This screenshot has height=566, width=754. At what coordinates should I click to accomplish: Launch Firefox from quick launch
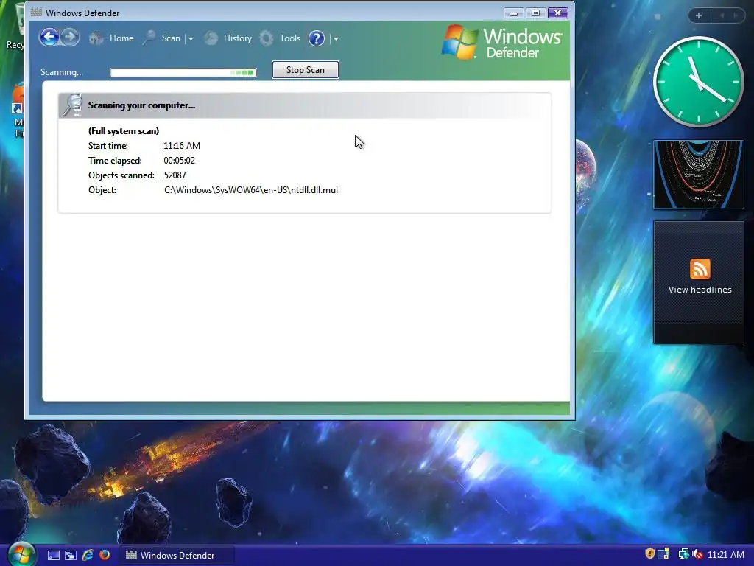(x=105, y=555)
